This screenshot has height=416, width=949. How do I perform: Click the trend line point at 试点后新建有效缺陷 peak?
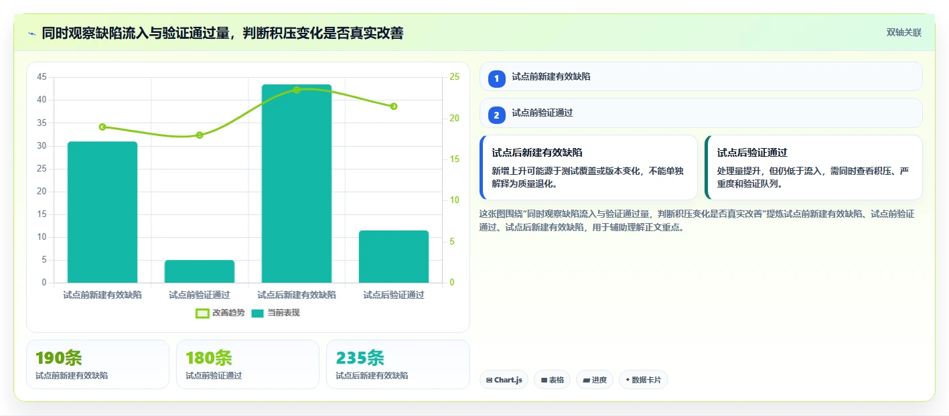(x=297, y=90)
